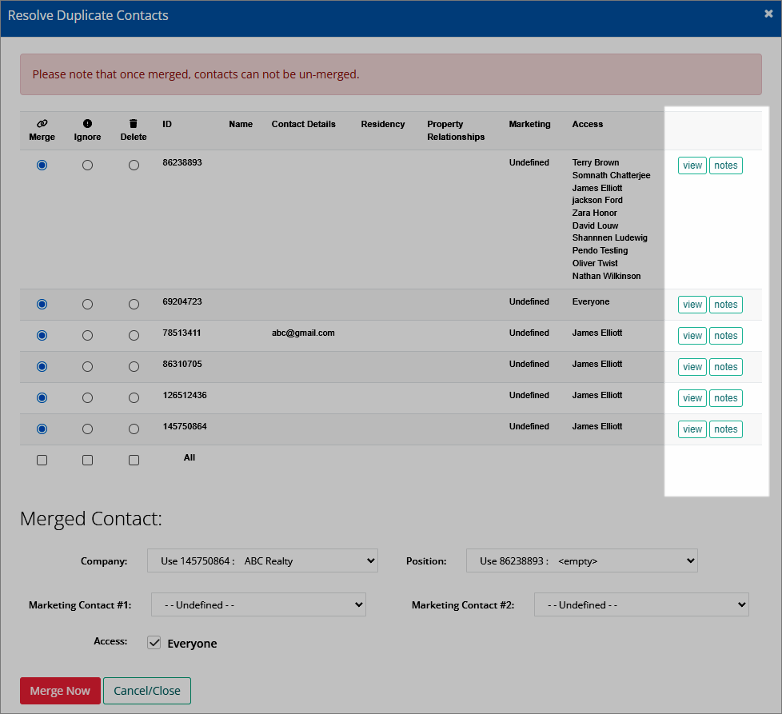Viewport: 782px width, 714px height.
Task: Close the Resolve Duplicate Contacts dialog
Action: tap(768, 14)
